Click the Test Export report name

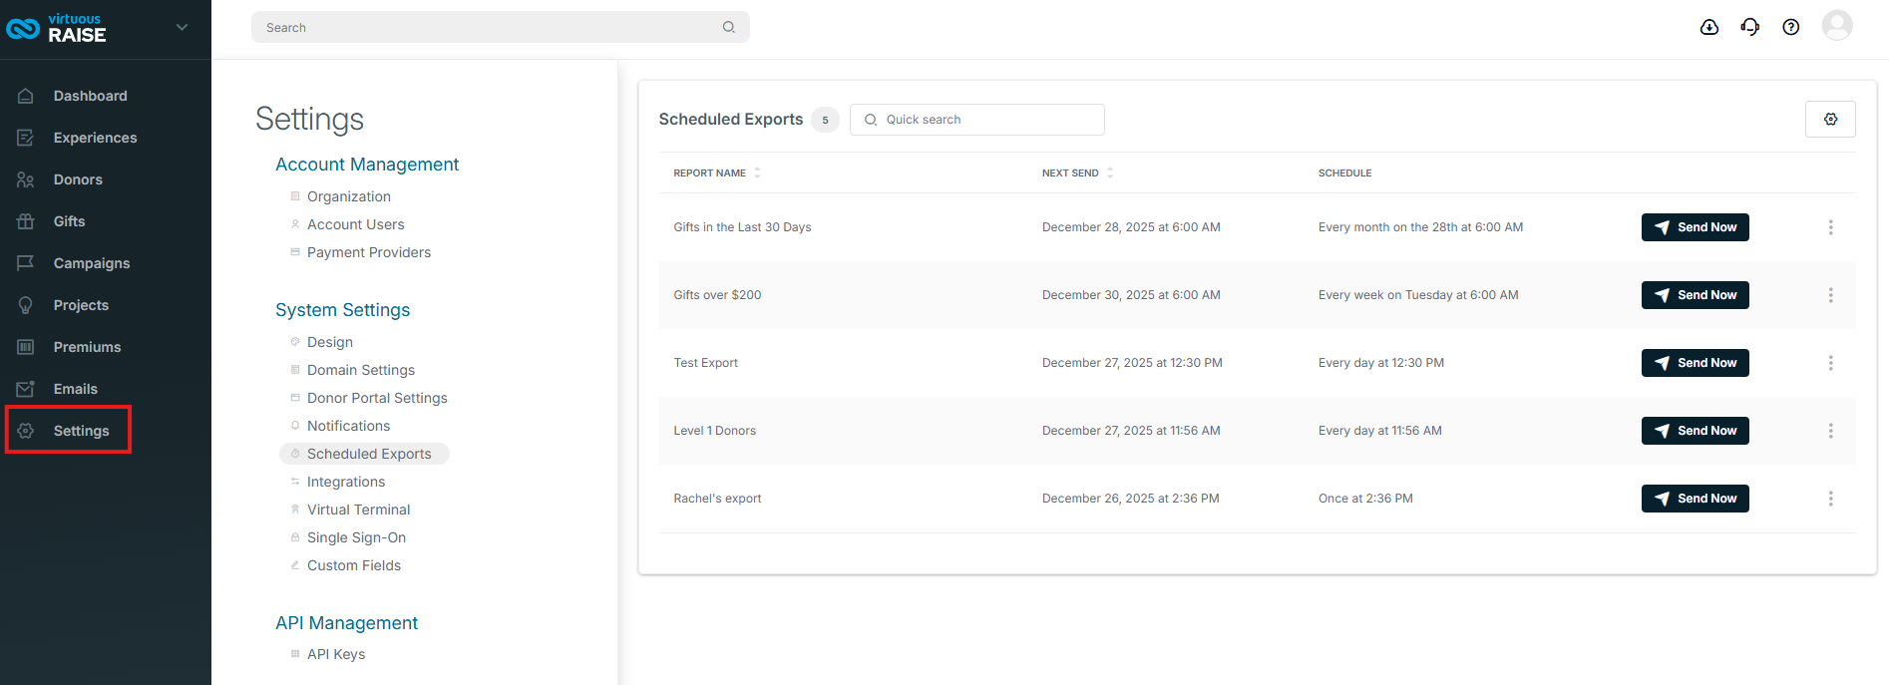coord(705,363)
